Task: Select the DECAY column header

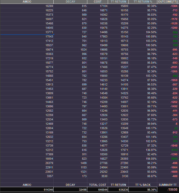Action: tap(70, 2)
